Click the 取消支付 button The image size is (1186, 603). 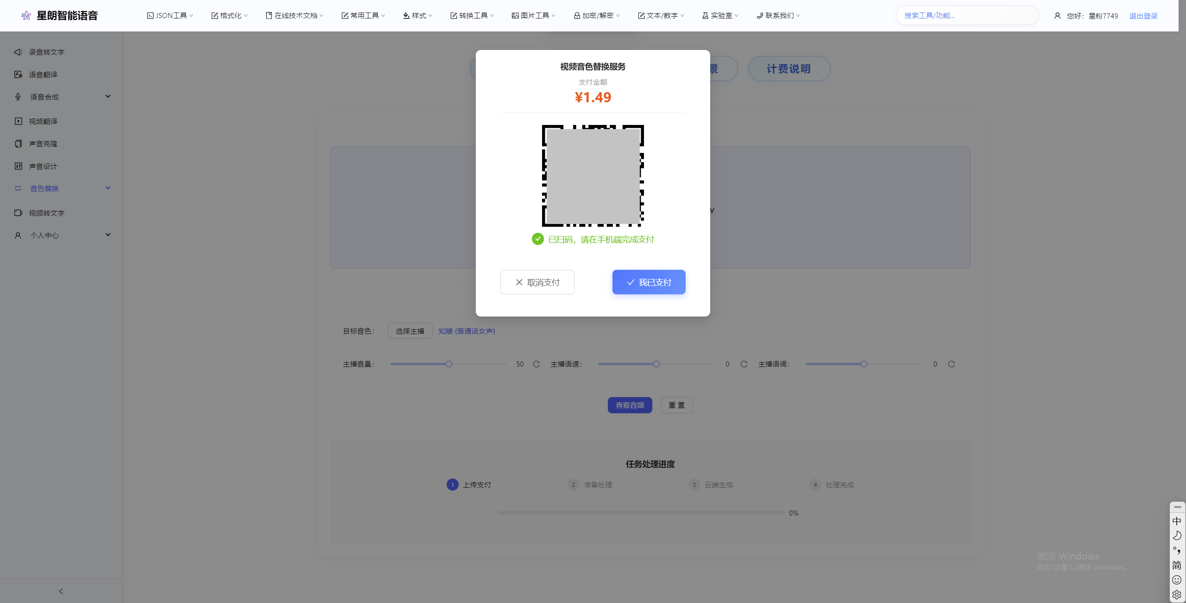point(537,282)
